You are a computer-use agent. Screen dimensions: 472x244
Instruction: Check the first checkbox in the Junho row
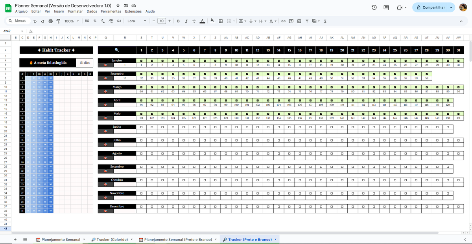[x=142, y=127]
